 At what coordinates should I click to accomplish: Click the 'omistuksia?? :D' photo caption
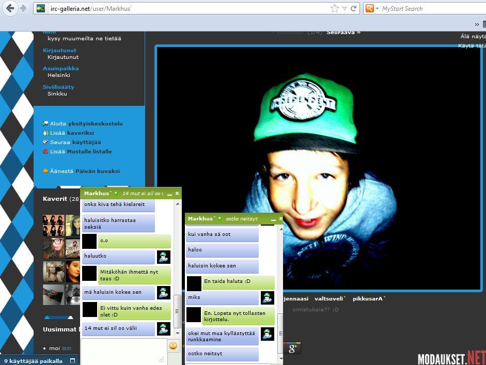coord(315,310)
